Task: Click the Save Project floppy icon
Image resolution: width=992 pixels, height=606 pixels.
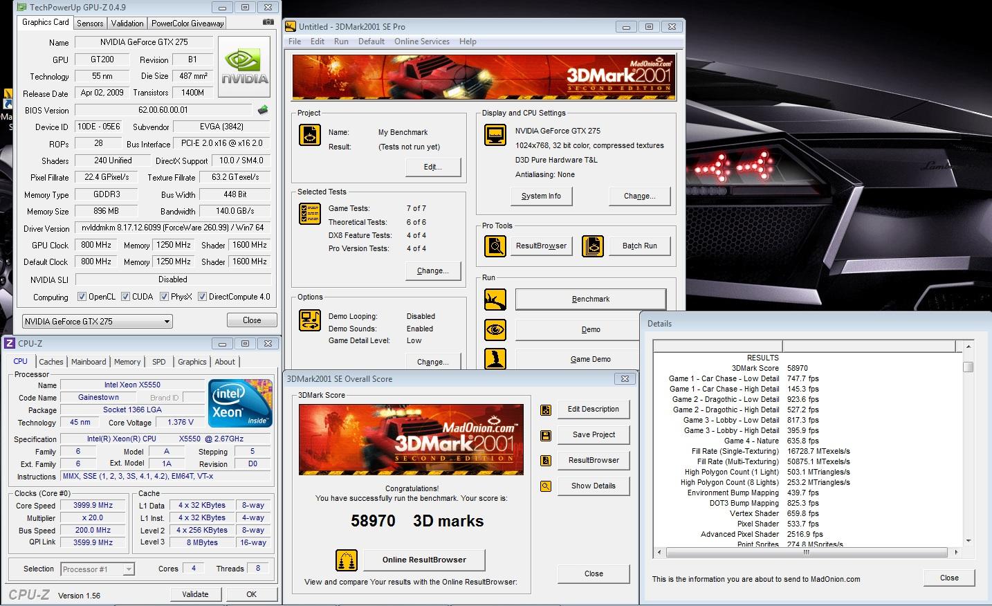Action: pos(546,435)
